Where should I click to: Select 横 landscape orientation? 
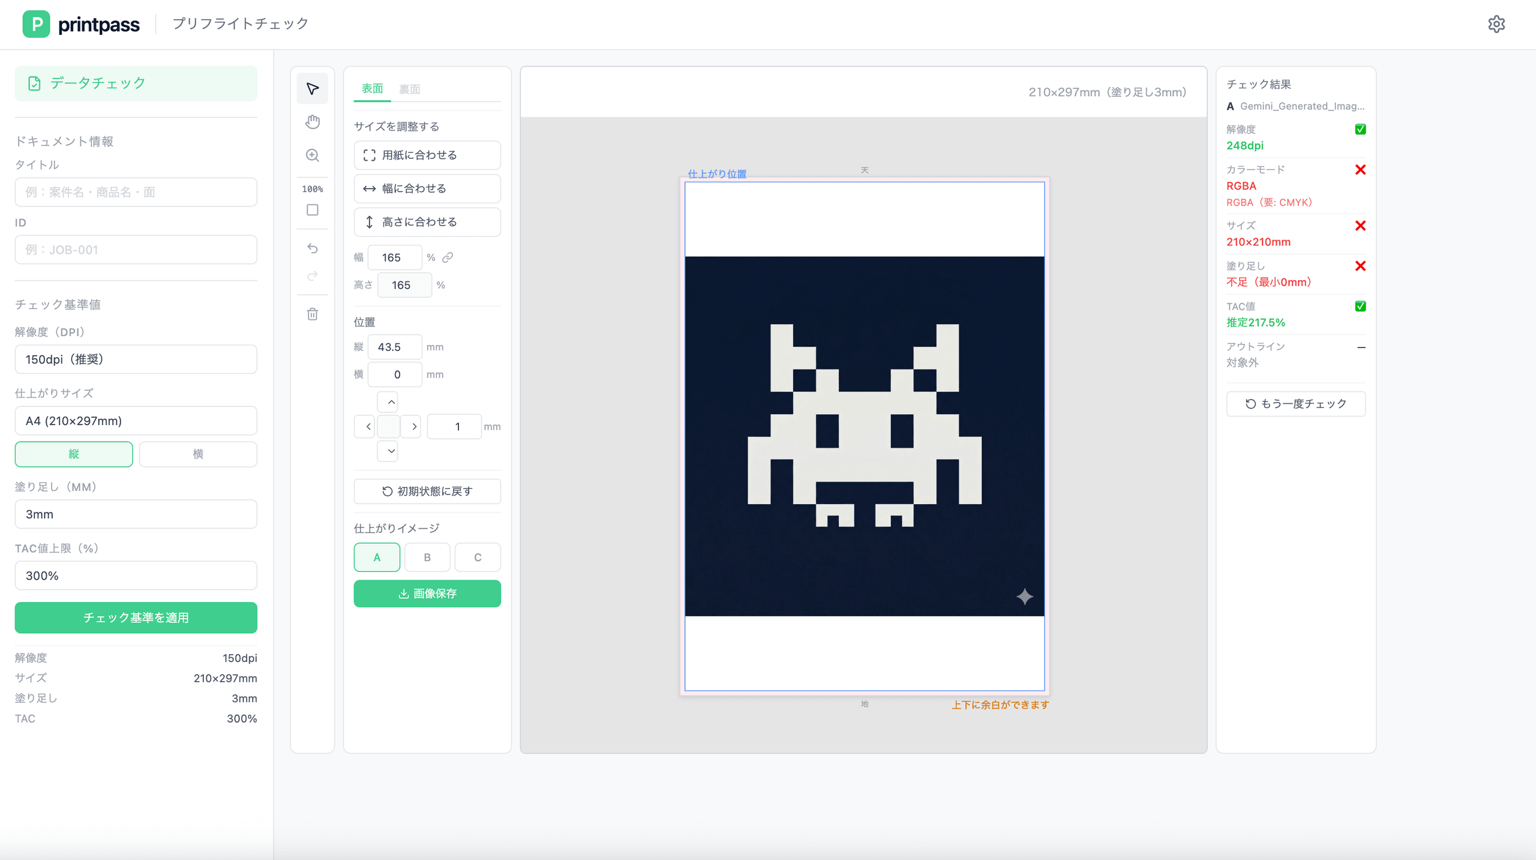(x=198, y=454)
